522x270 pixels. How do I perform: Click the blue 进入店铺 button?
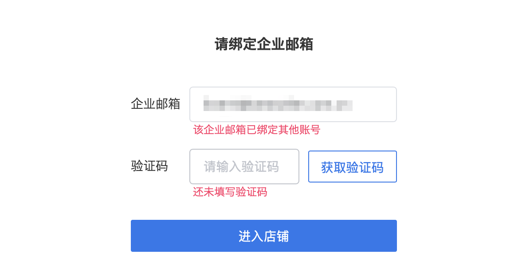(263, 236)
